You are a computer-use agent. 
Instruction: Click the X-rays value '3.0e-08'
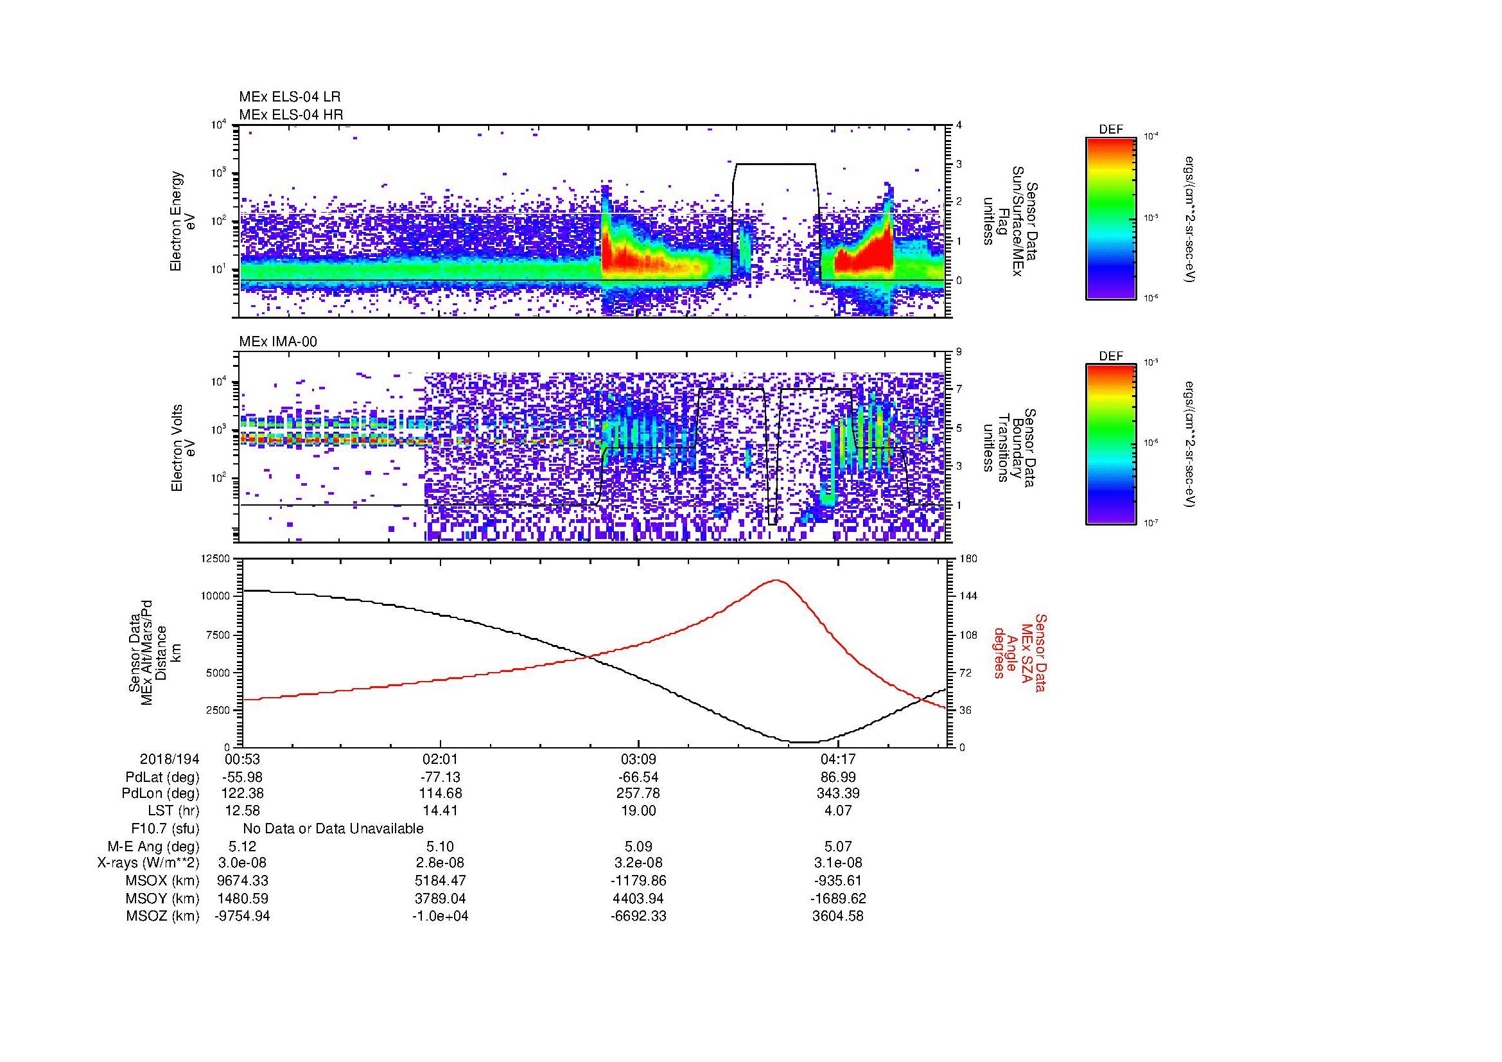[x=243, y=863]
